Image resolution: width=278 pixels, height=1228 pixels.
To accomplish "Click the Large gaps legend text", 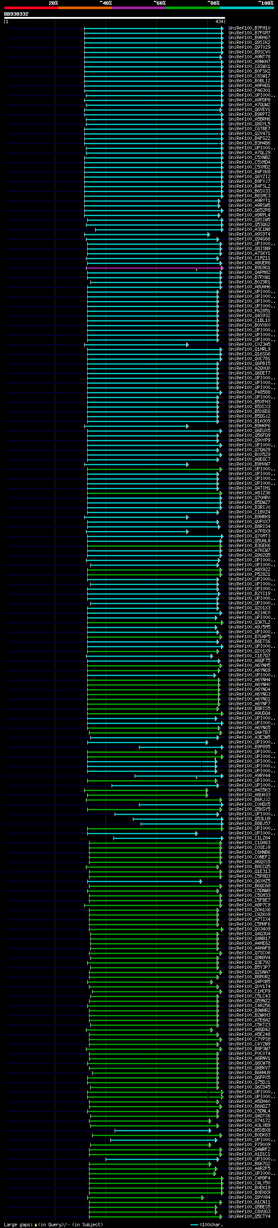I will 53,1225.
